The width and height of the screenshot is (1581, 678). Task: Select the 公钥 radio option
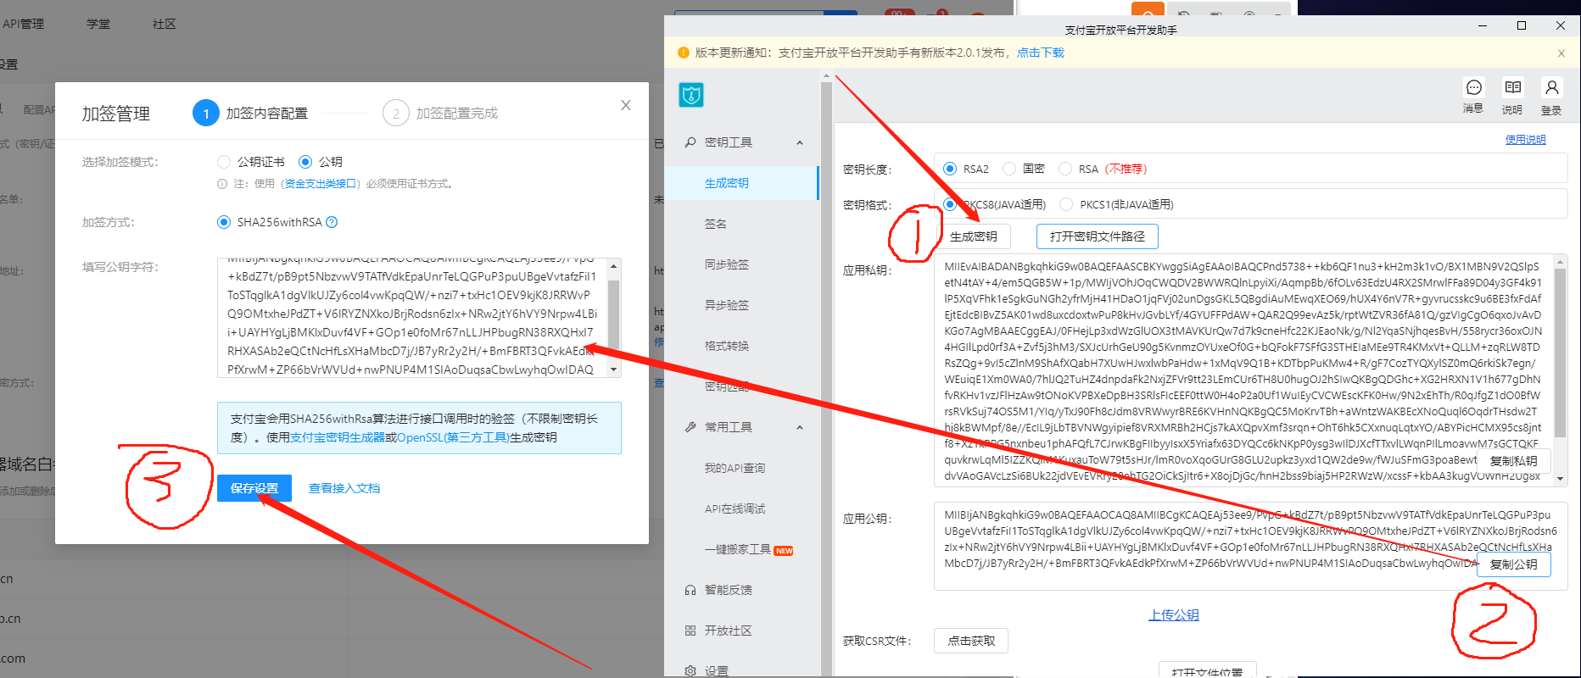point(305,162)
